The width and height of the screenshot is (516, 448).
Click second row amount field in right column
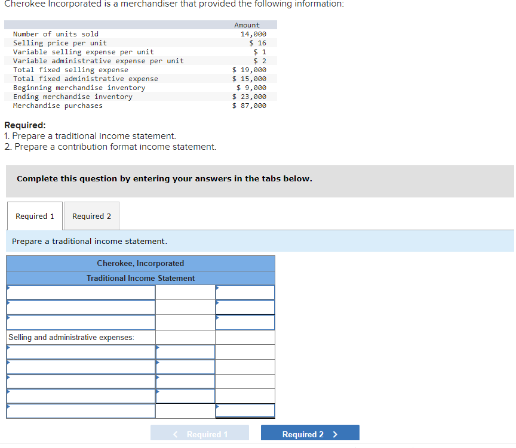245,307
